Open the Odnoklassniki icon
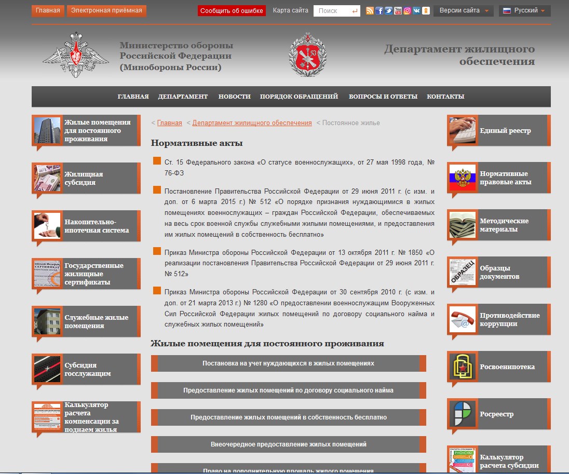 tap(426, 11)
